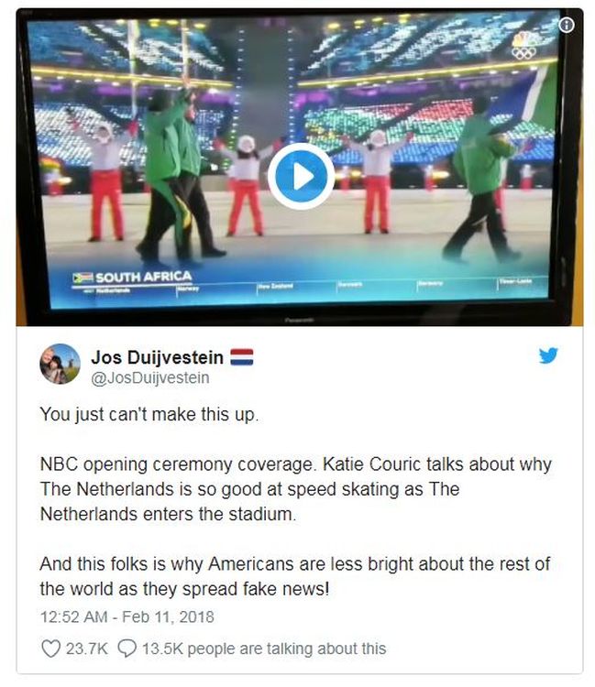Open the Twitter bird logo link
Screen dimensions: 595x687
(x=548, y=354)
